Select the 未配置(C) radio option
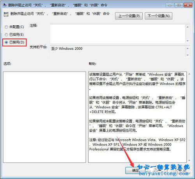 (14, 27)
